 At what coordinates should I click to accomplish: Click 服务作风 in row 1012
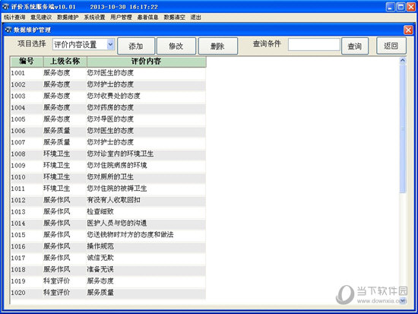tap(57, 200)
